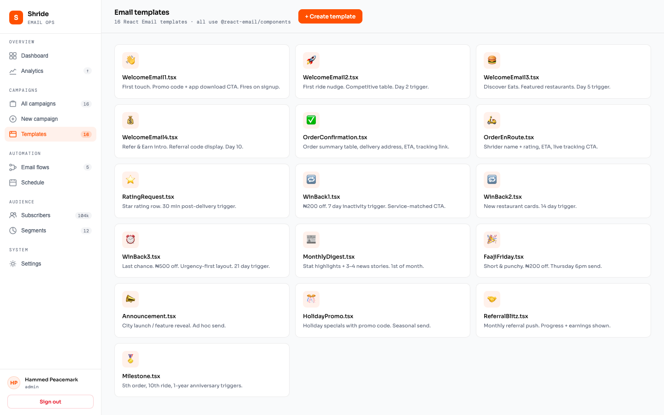This screenshot has height=415, width=664.
Task: Select the Schedule calendar icon
Action: point(13,182)
